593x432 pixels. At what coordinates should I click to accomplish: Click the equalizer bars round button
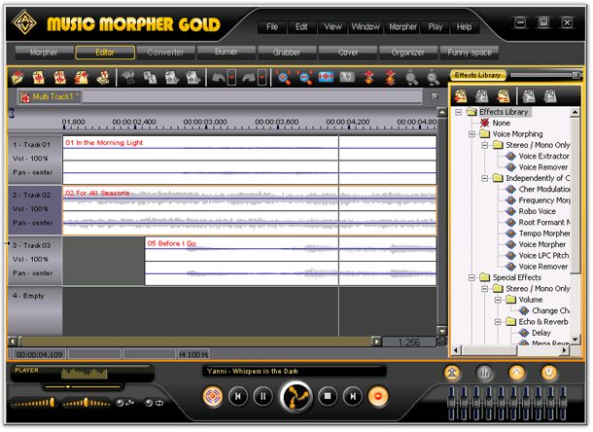[x=484, y=374]
